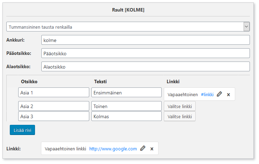Click the Toinen text field
This screenshot has height=164, width=259.
coord(127,106)
